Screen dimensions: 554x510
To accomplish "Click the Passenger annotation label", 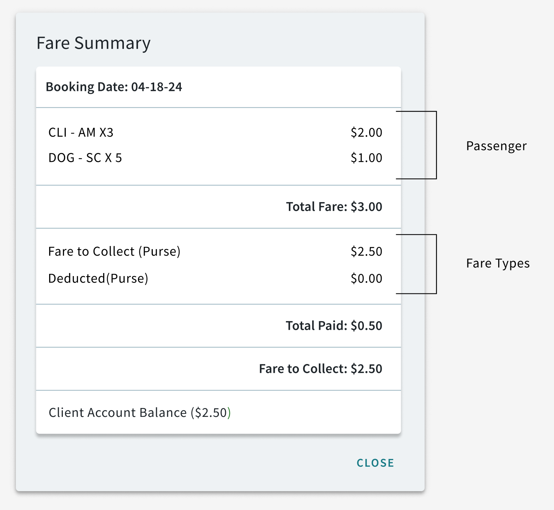I will point(496,146).
